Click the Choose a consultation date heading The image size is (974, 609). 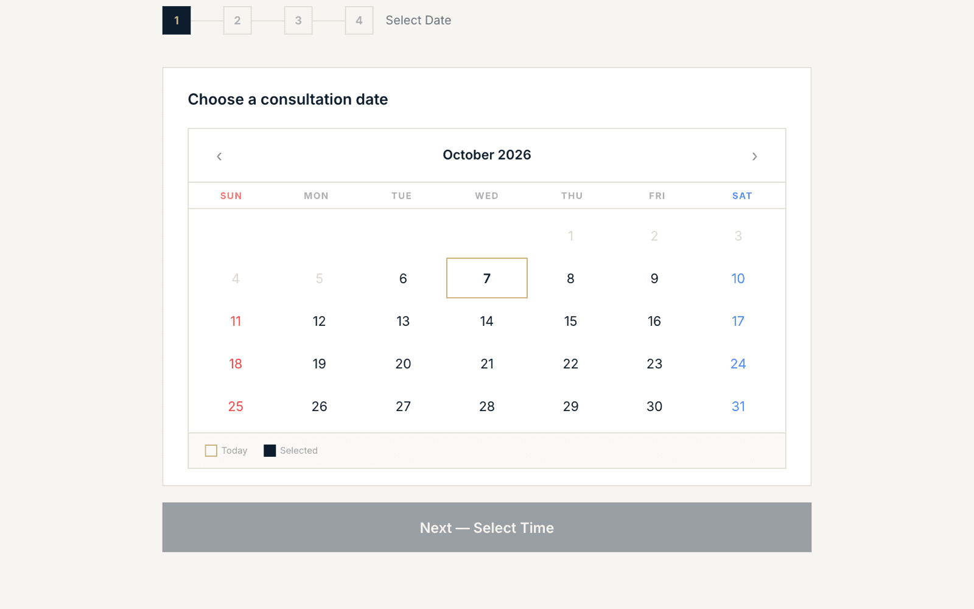point(288,99)
